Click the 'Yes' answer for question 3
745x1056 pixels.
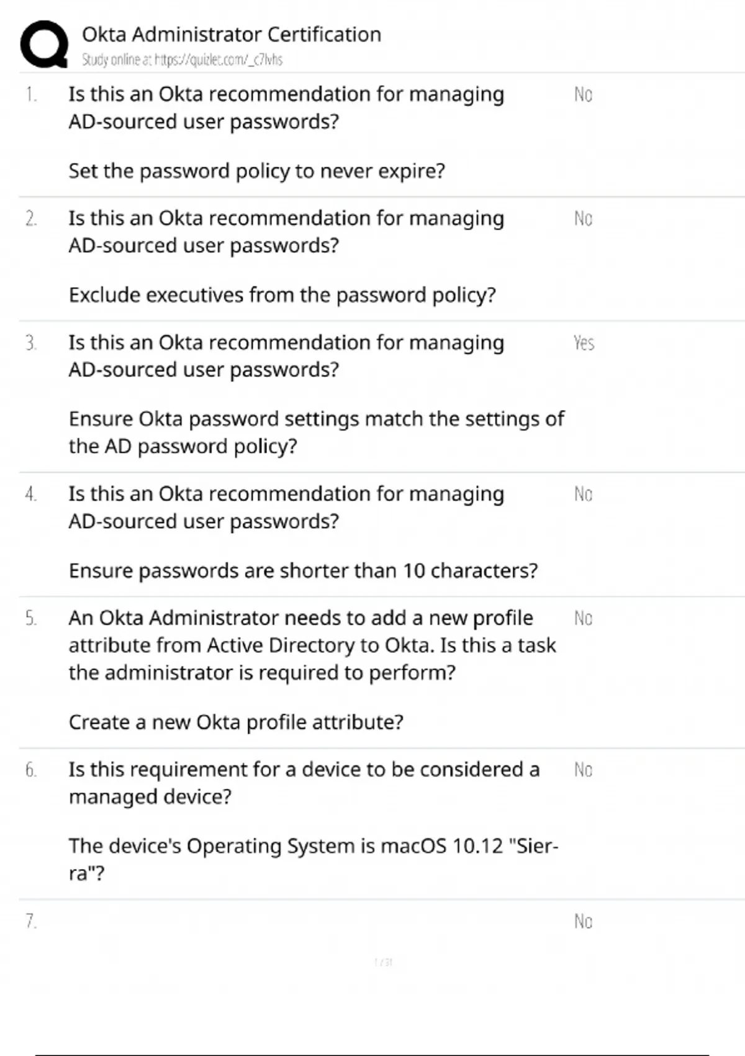coord(584,343)
